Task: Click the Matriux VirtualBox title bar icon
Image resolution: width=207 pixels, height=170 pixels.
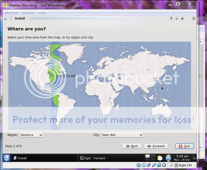Action: pyautogui.click(x=5, y=5)
